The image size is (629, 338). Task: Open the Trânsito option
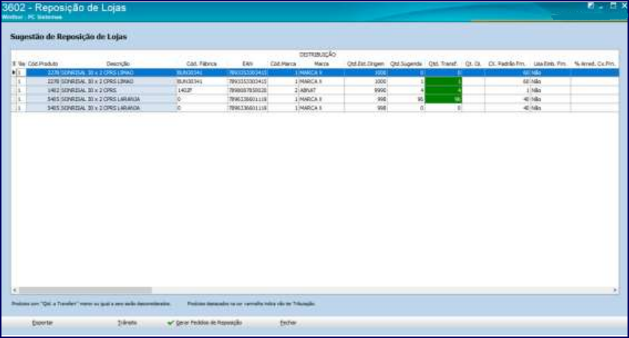[x=127, y=323]
